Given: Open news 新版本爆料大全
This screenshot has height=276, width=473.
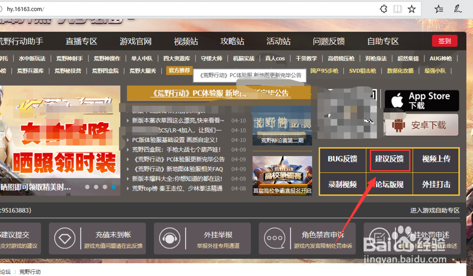Looking at the screenshot, I should (x=177, y=178).
